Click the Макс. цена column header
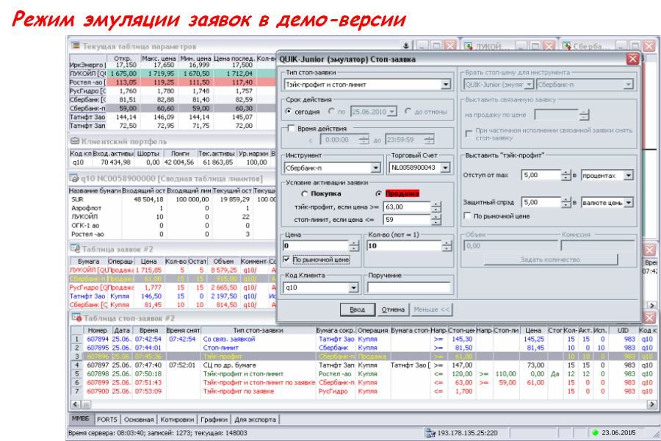 point(159,59)
